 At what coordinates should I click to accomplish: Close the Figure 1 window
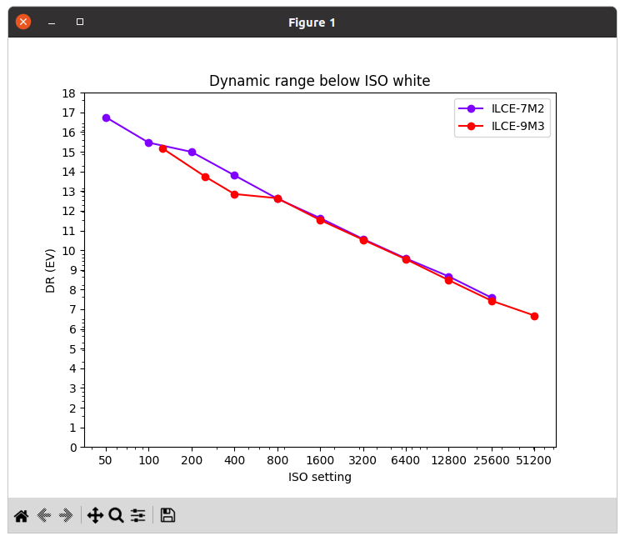tap(23, 23)
